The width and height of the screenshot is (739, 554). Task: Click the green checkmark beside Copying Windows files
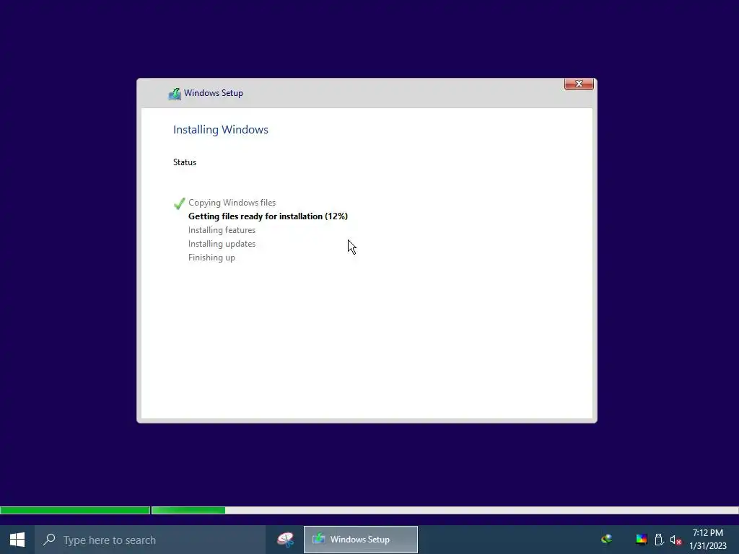(x=179, y=203)
